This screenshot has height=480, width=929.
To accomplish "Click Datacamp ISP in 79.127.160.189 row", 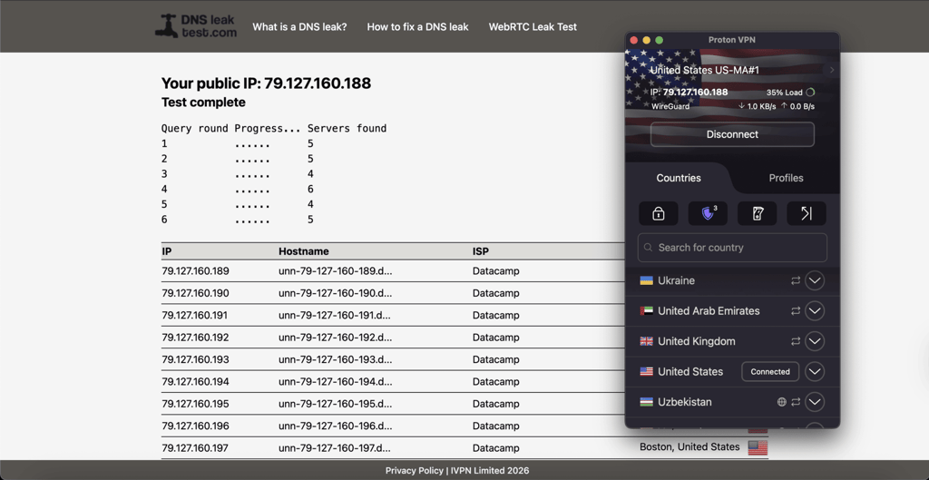I will coord(496,271).
